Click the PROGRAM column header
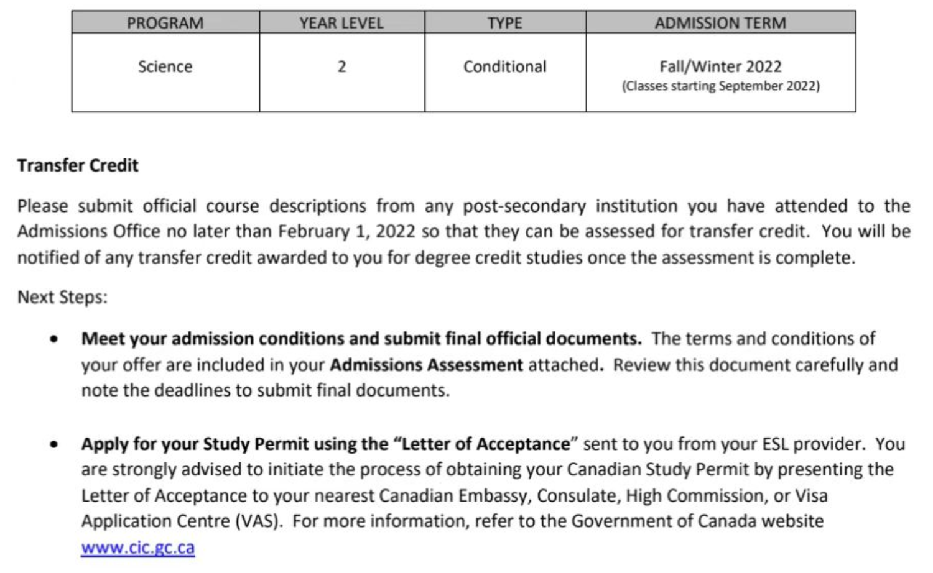Image resolution: width=933 pixels, height=573 pixels. [165, 23]
